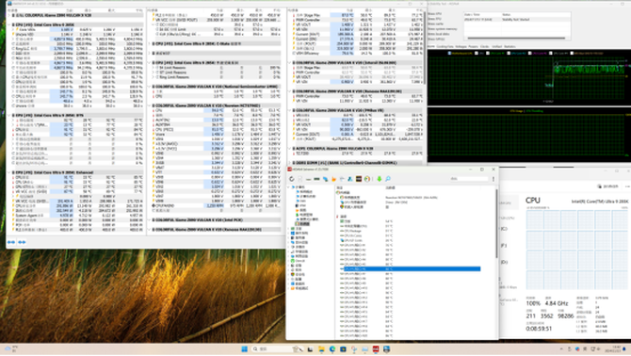
Task: Click the green down-arrow update icon in AIDA64
Action: [380, 179]
